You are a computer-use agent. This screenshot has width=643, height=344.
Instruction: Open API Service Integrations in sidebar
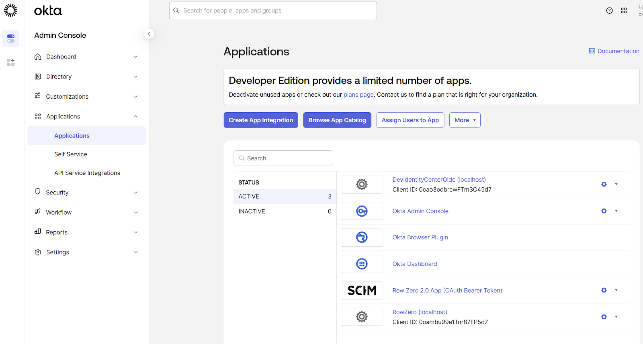click(x=87, y=173)
